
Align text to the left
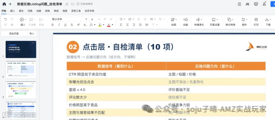tap(121, 25)
